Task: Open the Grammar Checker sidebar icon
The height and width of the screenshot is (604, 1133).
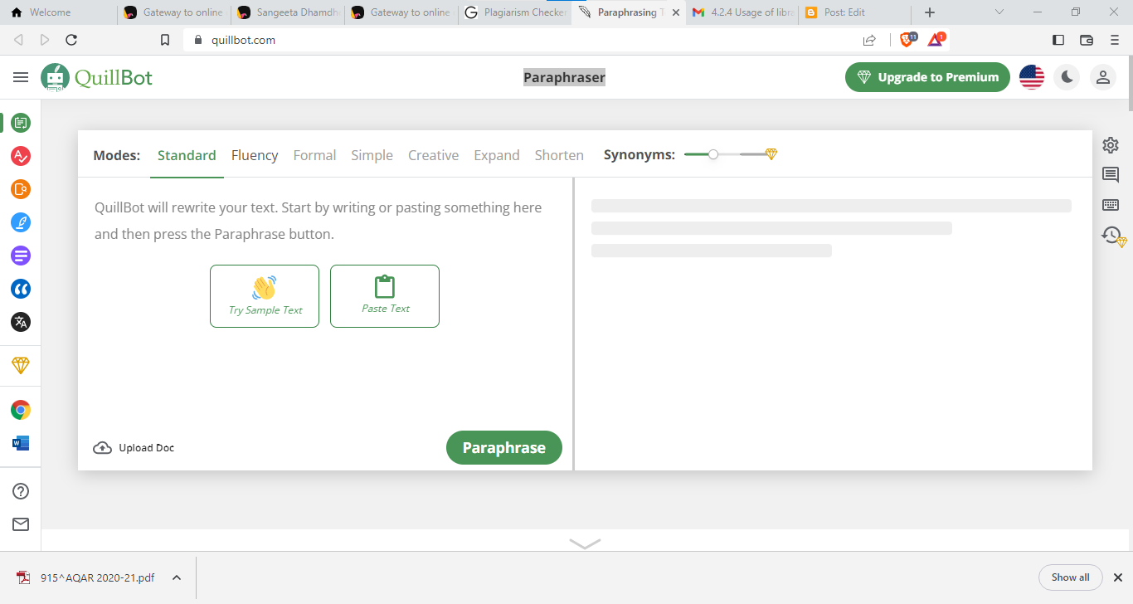Action: pos(21,156)
